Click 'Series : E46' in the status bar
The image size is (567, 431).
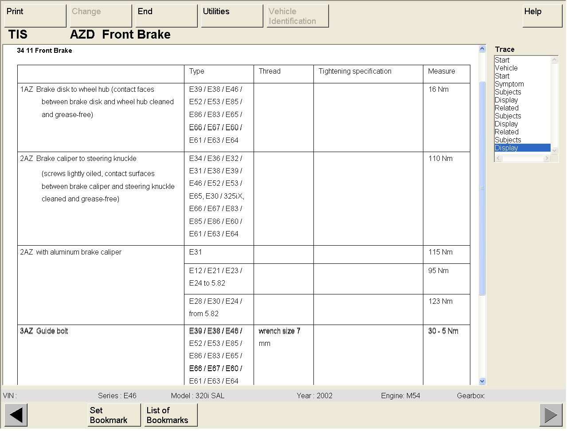click(x=117, y=396)
